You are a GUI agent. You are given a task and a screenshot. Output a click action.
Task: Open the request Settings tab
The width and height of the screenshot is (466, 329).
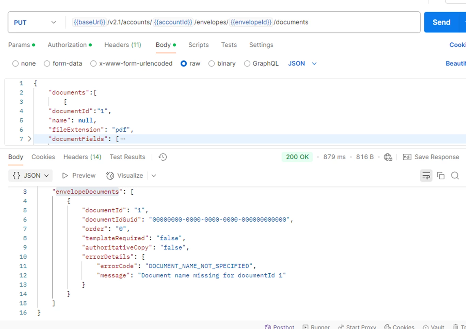coord(261,45)
